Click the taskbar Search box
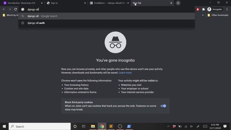 coord(40,126)
